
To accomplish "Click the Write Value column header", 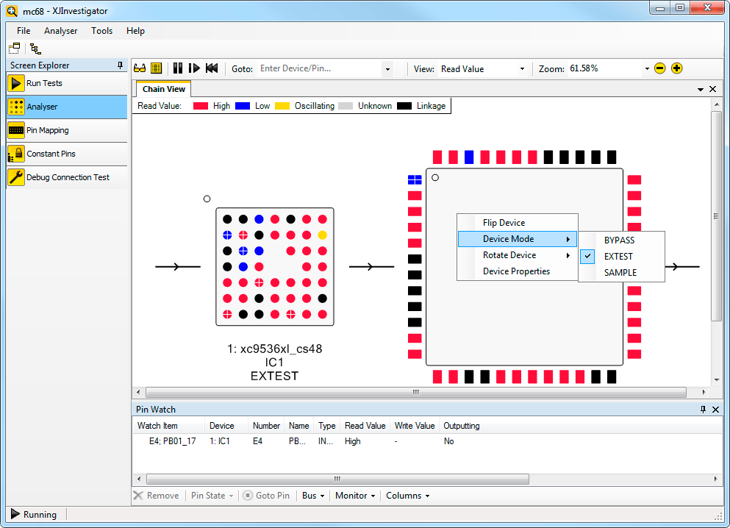I will [x=415, y=426].
